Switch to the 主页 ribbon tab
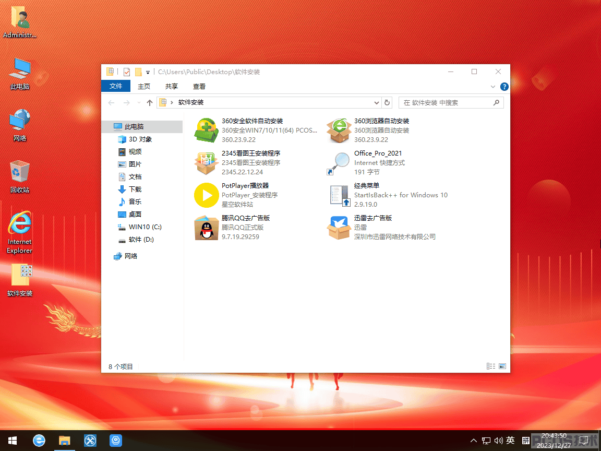 coord(144,86)
